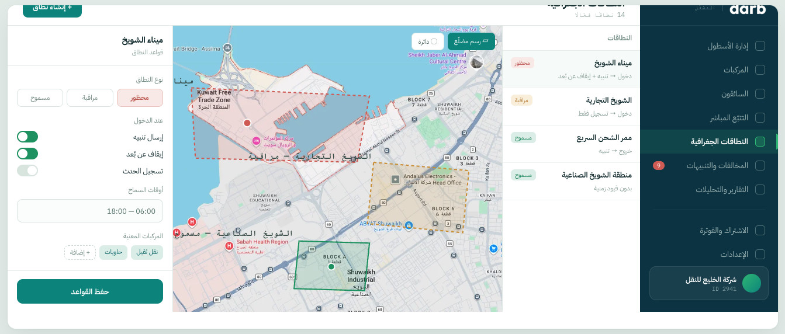Image resolution: width=785 pixels, height=334 pixels.
Task: Click the الإعدادات sidebar icon
Action: [x=760, y=254]
